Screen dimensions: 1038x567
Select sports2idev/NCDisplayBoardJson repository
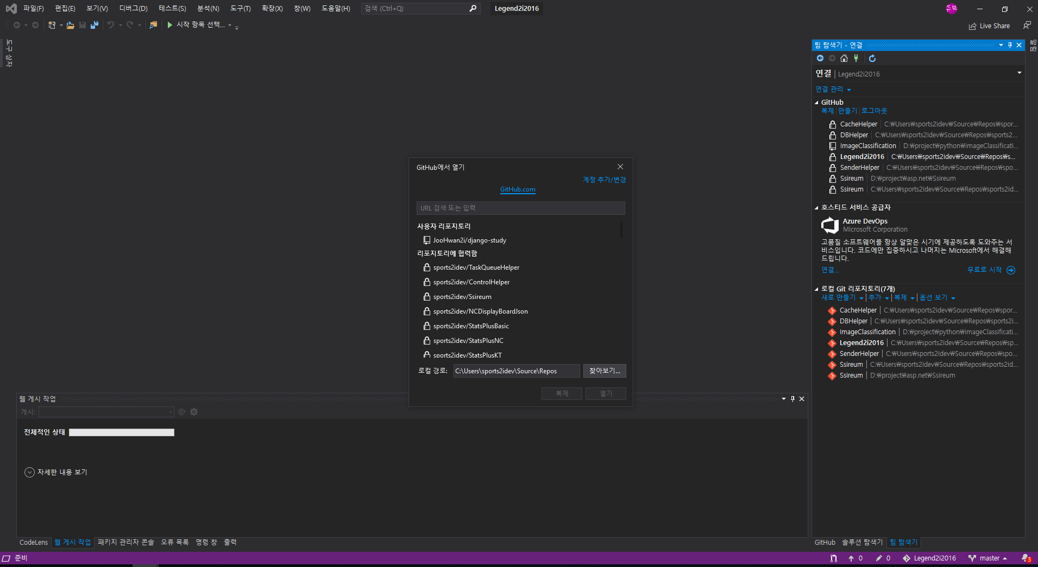[x=480, y=311]
